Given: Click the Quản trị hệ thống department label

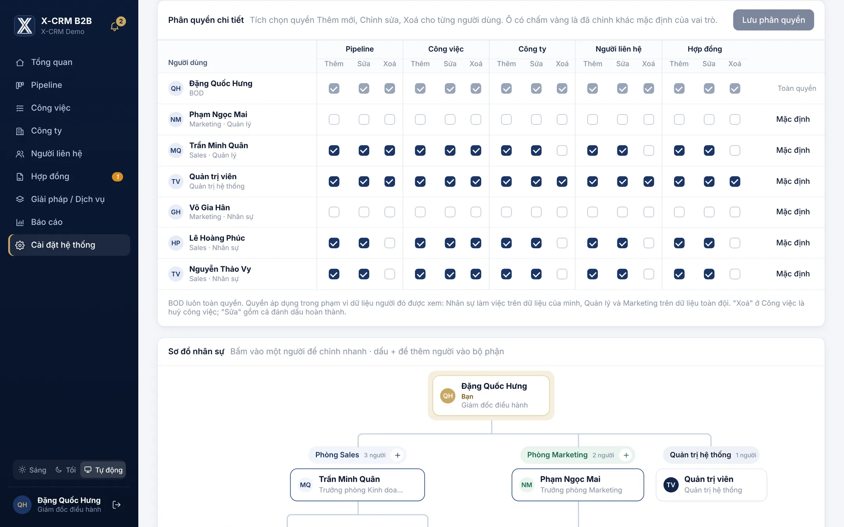Looking at the screenshot, I should [700, 455].
